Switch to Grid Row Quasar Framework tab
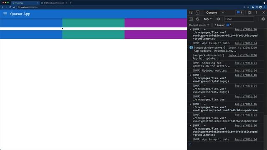 (x=54, y=3)
